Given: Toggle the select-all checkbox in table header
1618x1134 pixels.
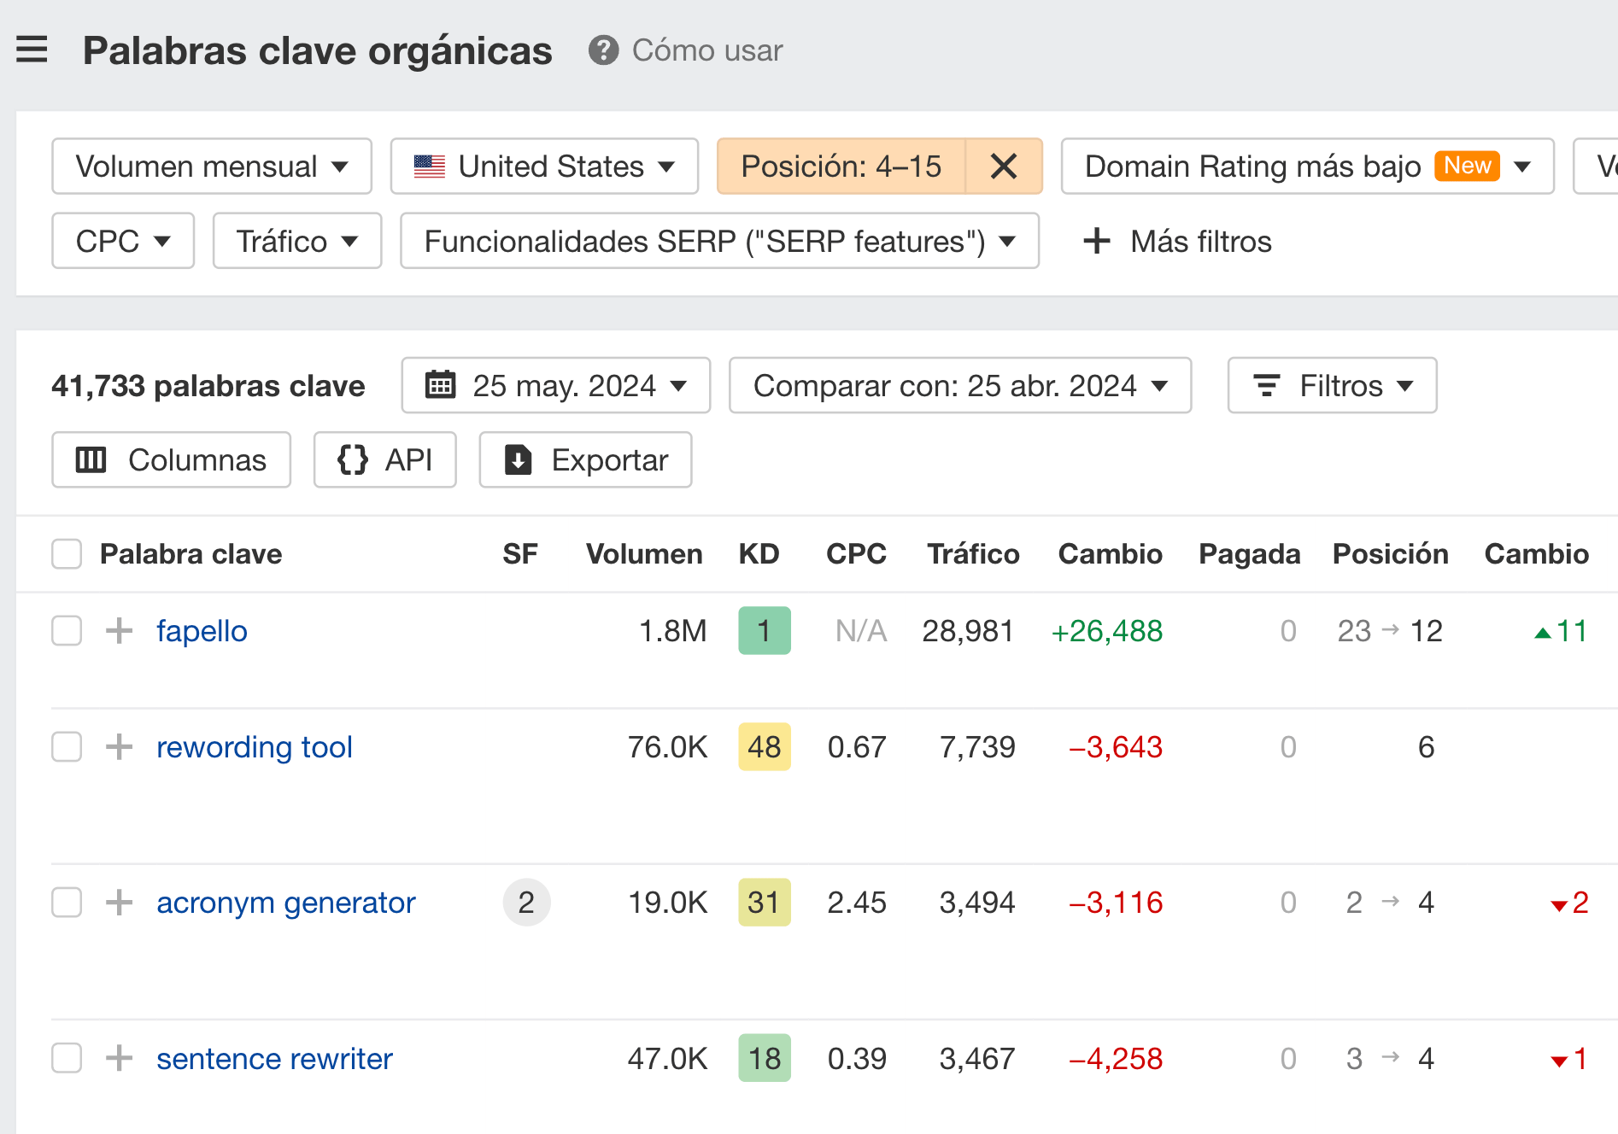Looking at the screenshot, I should point(67,554).
